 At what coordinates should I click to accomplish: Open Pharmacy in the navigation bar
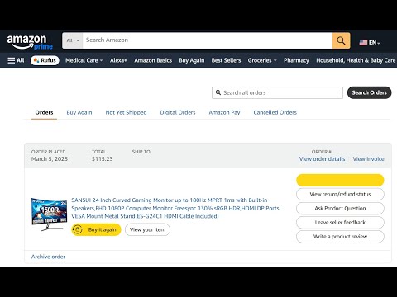tap(296, 60)
